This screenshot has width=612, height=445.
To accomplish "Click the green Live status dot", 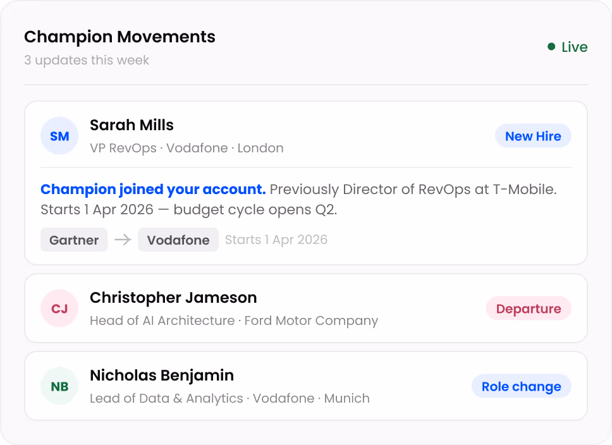I will click(551, 47).
